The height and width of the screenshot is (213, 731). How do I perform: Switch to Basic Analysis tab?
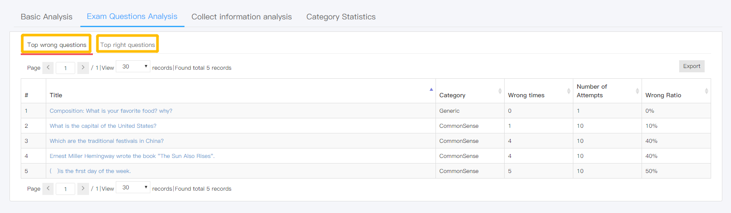pyautogui.click(x=47, y=17)
